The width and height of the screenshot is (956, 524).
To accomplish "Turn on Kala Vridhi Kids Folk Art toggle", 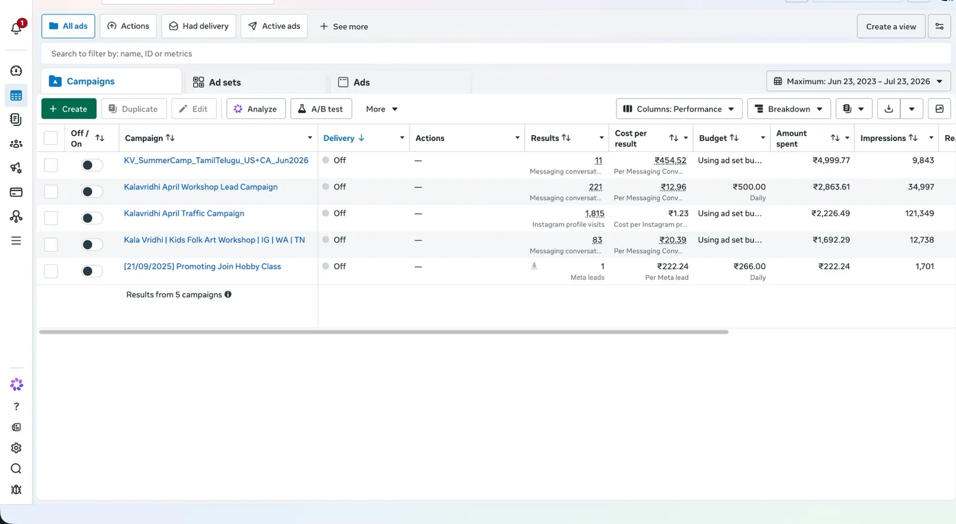I will [91, 244].
